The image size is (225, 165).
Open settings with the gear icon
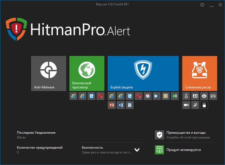tap(202, 5)
